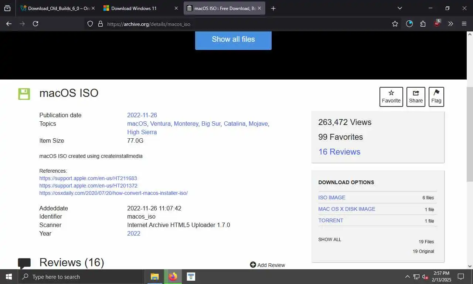Image resolution: width=473 pixels, height=284 pixels.
Task: Share the macOS ISO item
Action: click(416, 97)
